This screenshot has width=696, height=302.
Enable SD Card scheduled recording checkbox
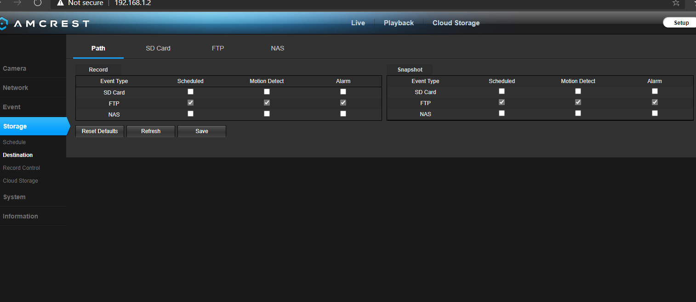pyautogui.click(x=190, y=92)
